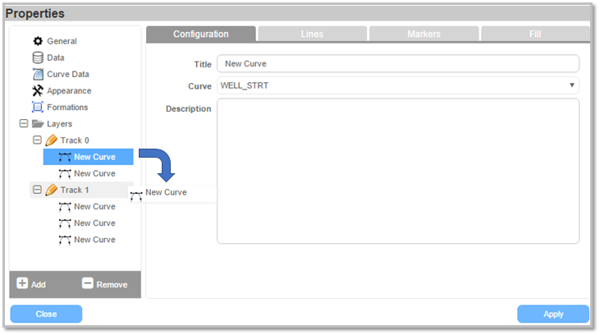Click the Formations icon
The height and width of the screenshot is (335, 600).
38,107
